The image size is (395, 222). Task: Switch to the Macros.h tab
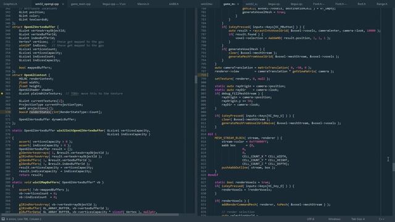pos(143,4)
